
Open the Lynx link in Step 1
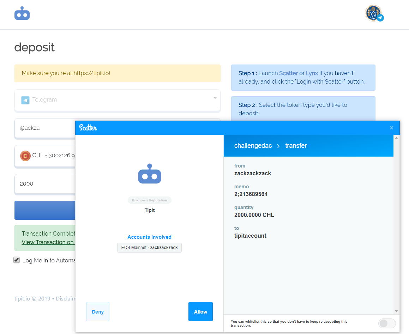pyautogui.click(x=312, y=73)
